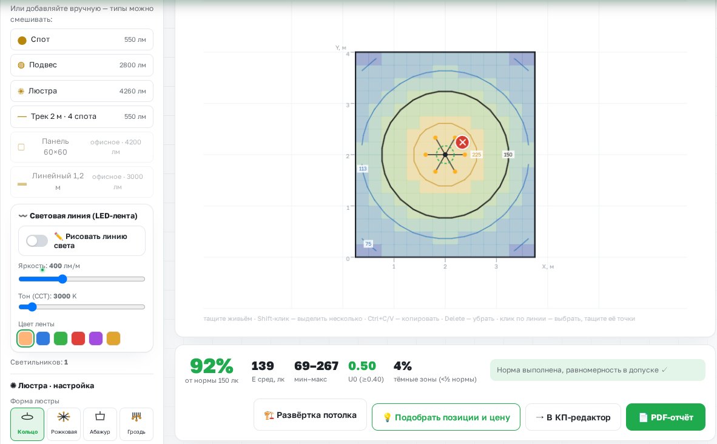Image resolution: width=717 pixels, height=444 pixels.
Task: Add a Подвес fixture
Action: [x=82, y=66]
